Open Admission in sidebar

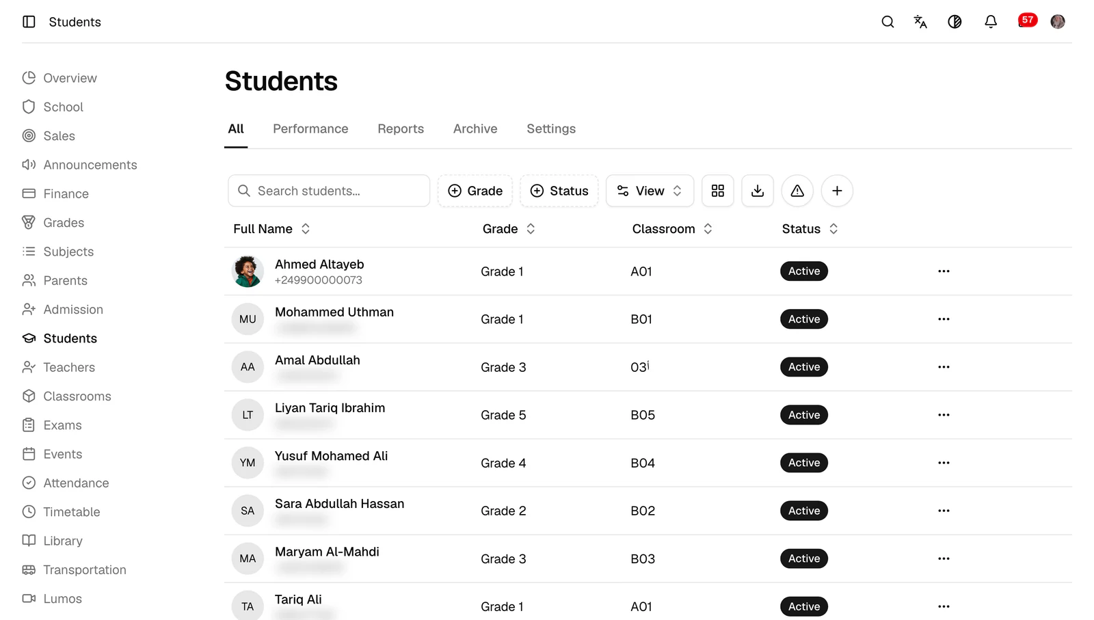(x=63, y=310)
